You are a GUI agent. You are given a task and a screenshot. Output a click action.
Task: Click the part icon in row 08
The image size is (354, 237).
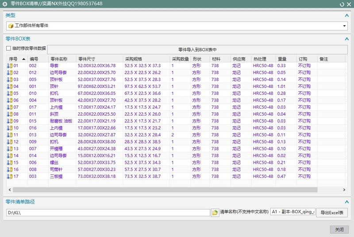point(10,114)
